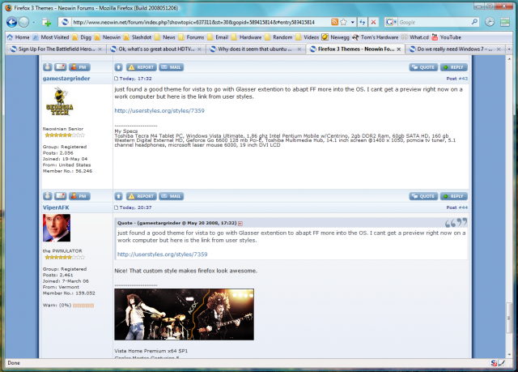Image resolution: width=518 pixels, height=372 pixels.
Task: Click the green bookmarks sidebar toolbar icon
Action: pos(505,22)
